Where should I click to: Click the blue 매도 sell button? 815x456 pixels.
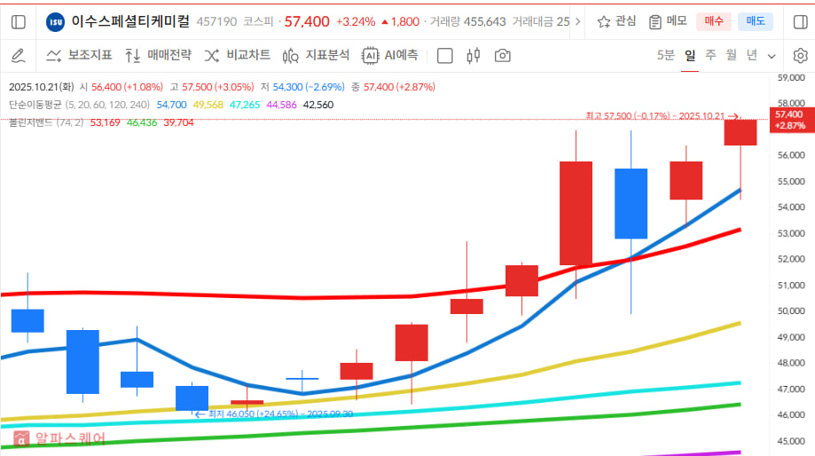[x=756, y=21]
